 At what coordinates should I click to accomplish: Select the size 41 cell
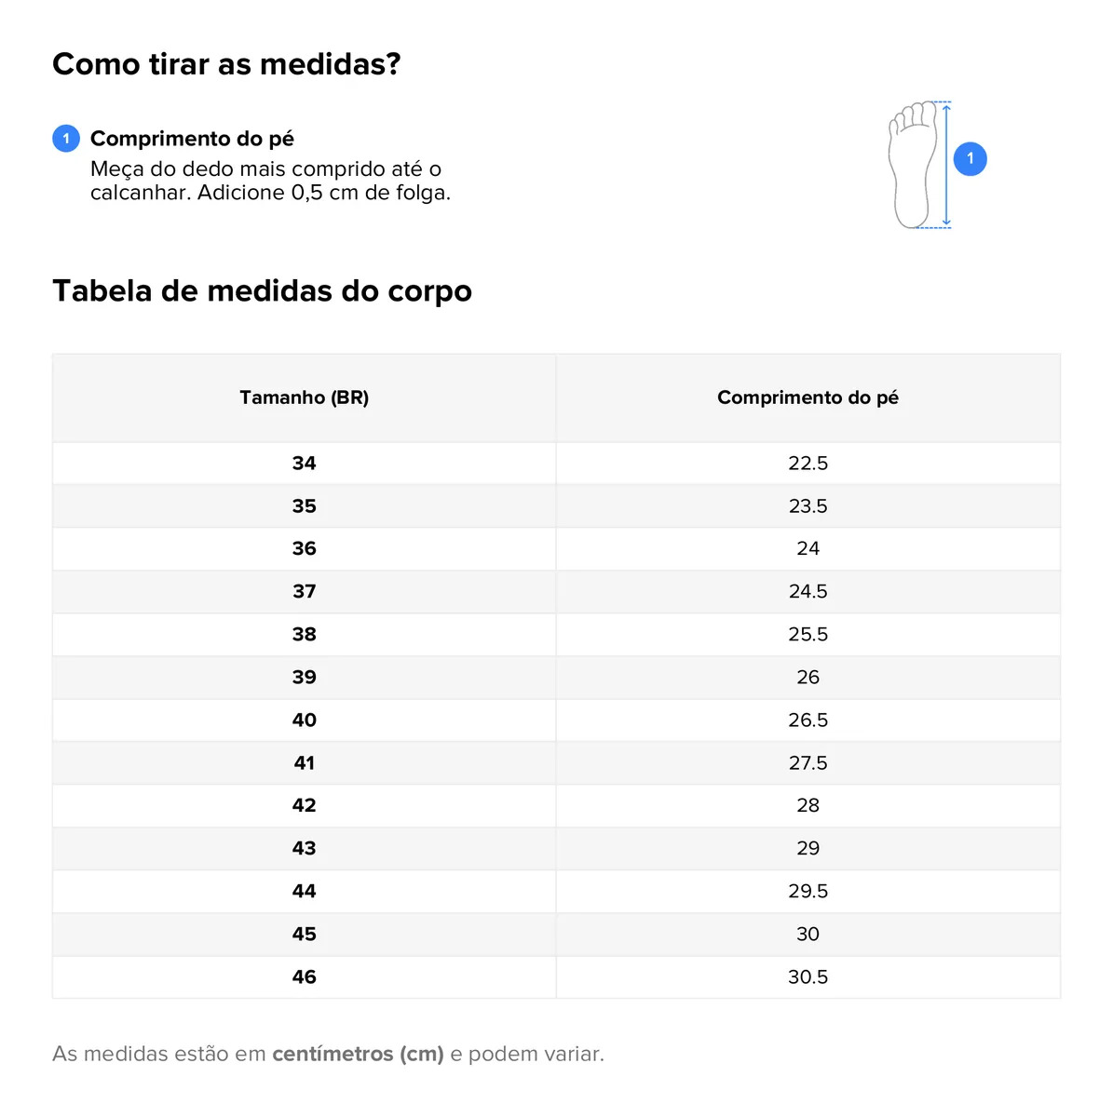(304, 762)
